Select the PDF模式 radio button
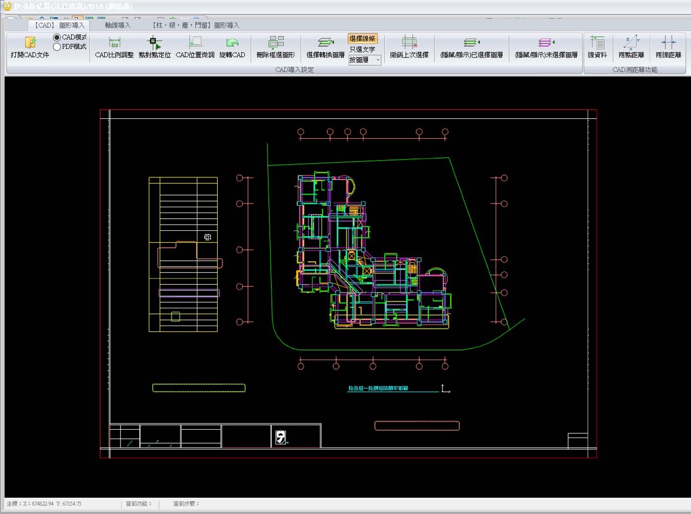691x514 pixels. (57, 47)
